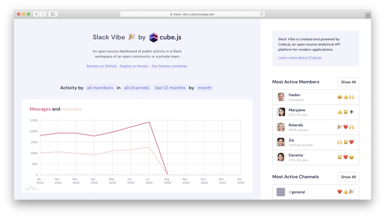Click the heart emoji in the #general row

[x=340, y=192]
